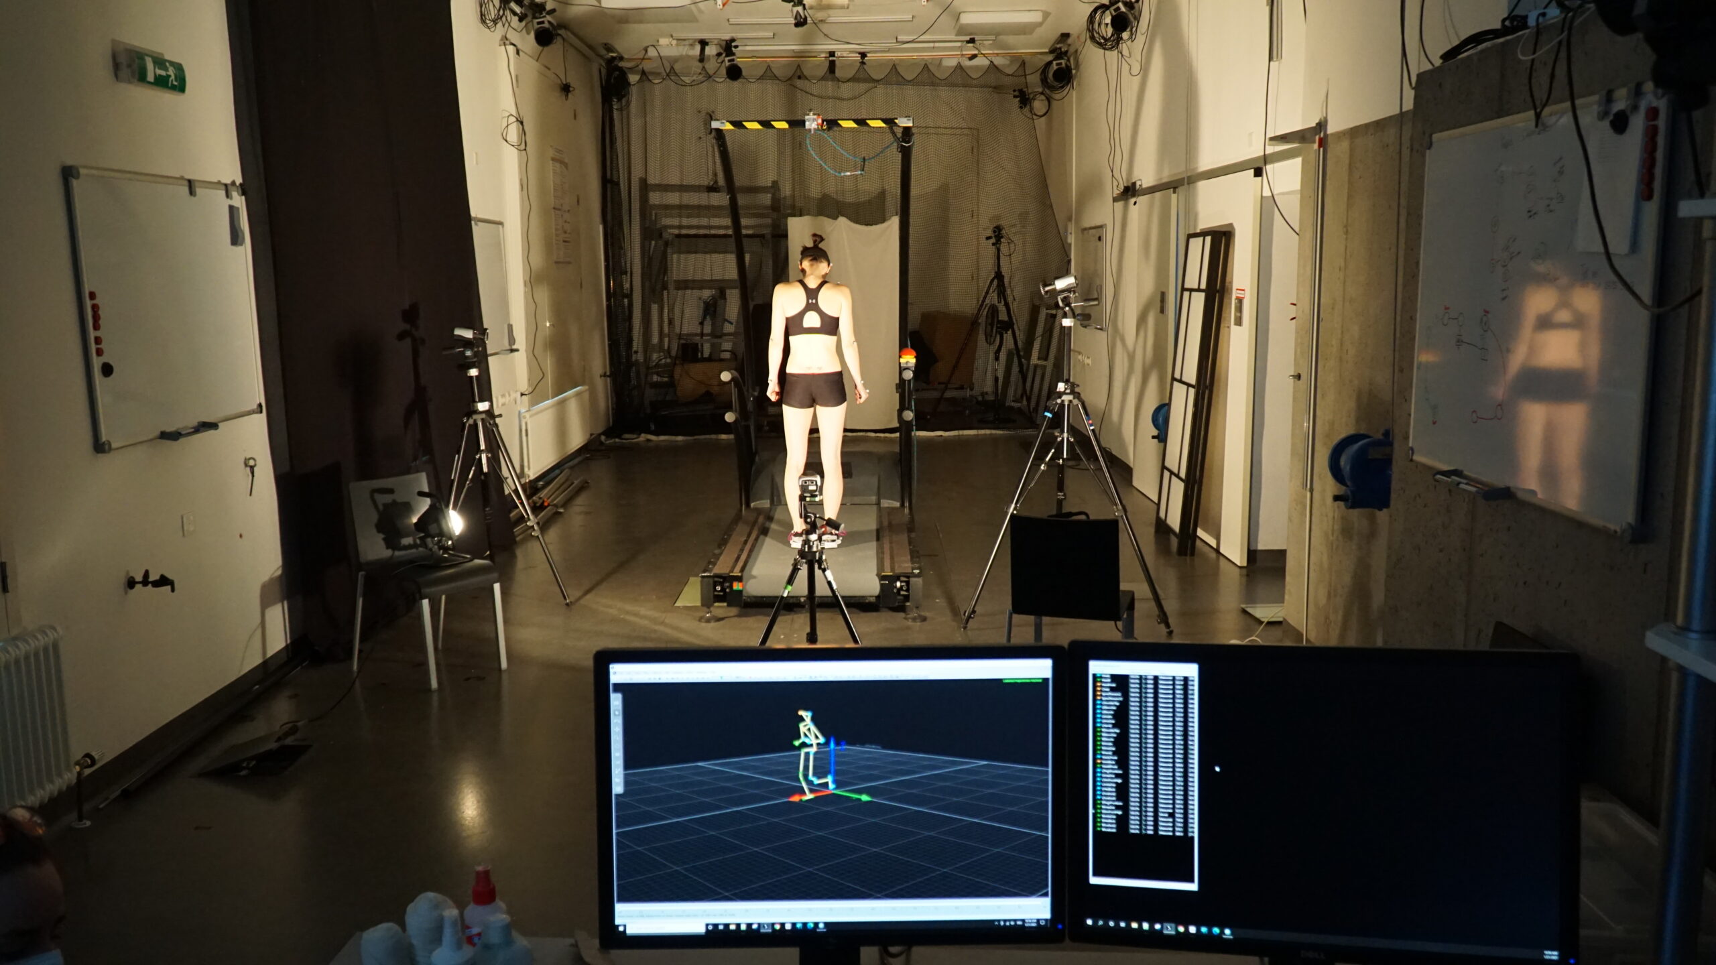Open File Explorer on left monitor taskbar
This screenshot has width=1716, height=965.
733,927
